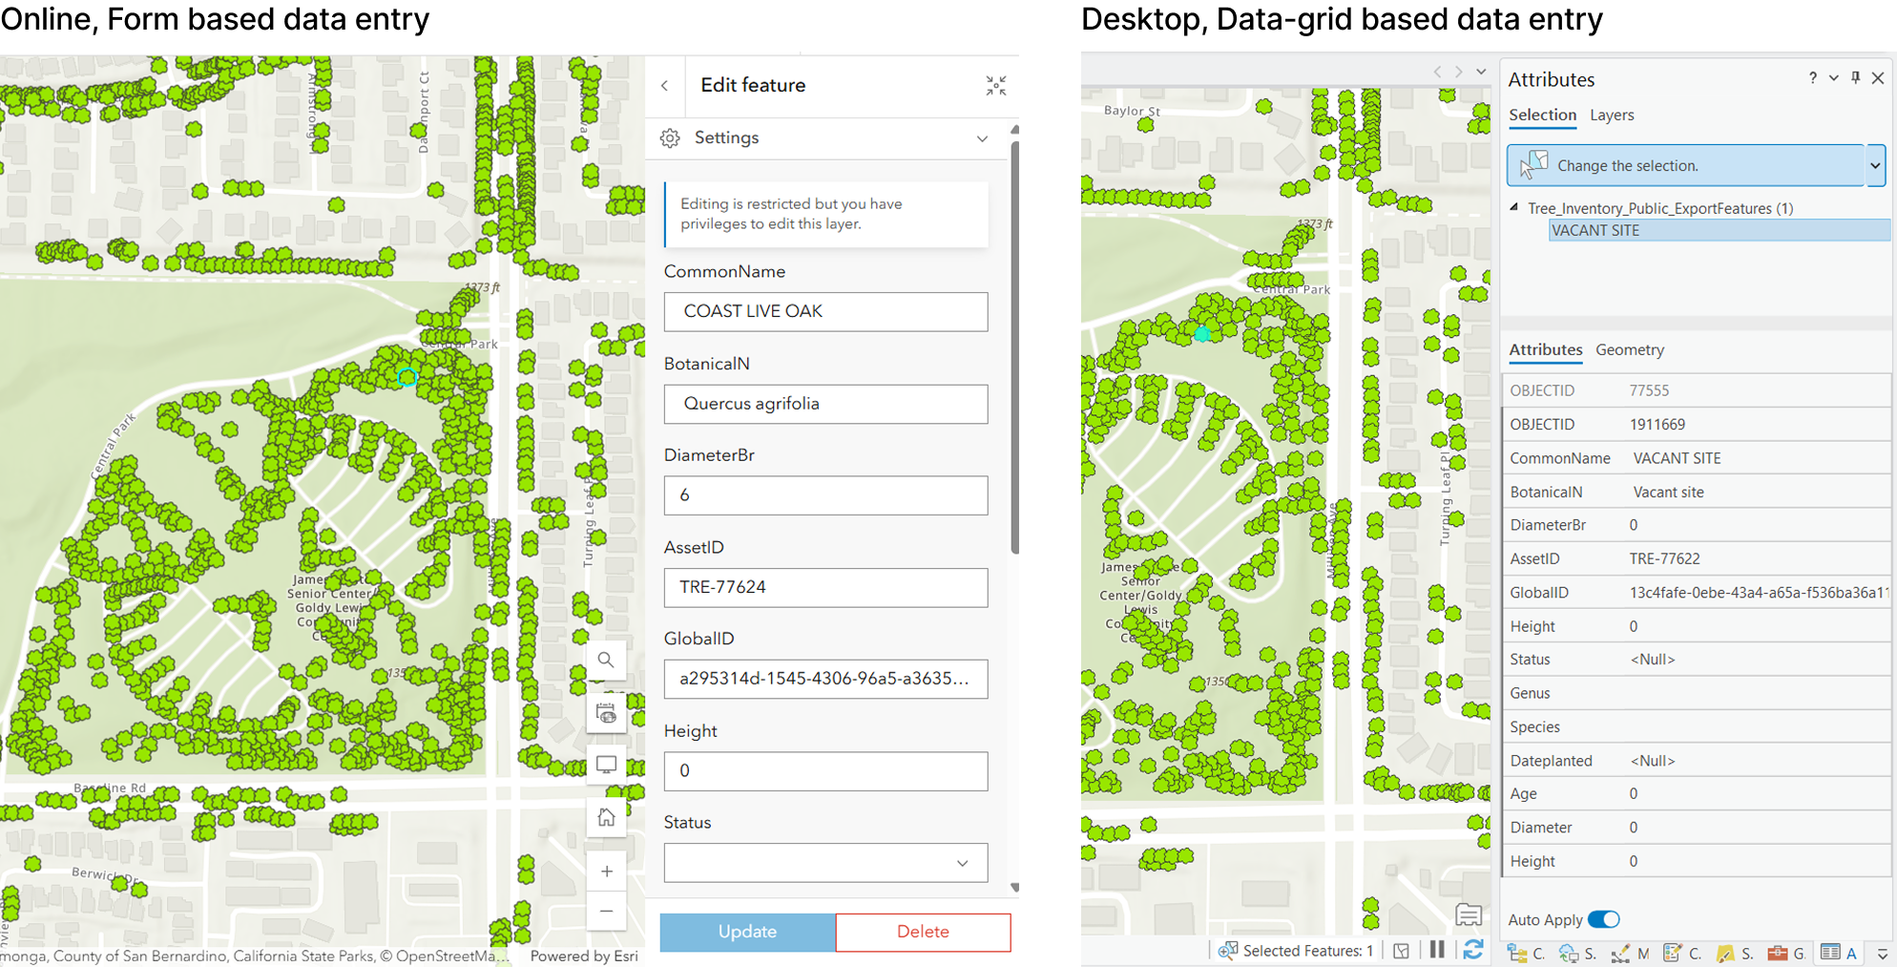Click the Update button
Image resolution: width=1897 pixels, height=967 pixels.
click(x=747, y=932)
